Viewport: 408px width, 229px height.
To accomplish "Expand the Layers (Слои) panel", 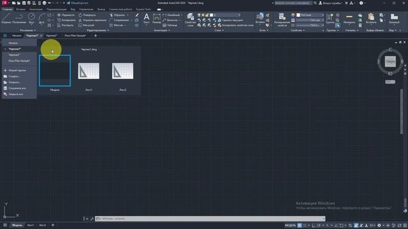I will (x=219, y=31).
